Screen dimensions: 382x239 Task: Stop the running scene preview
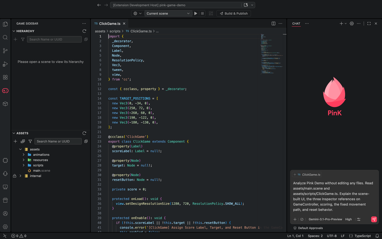(x=202, y=14)
